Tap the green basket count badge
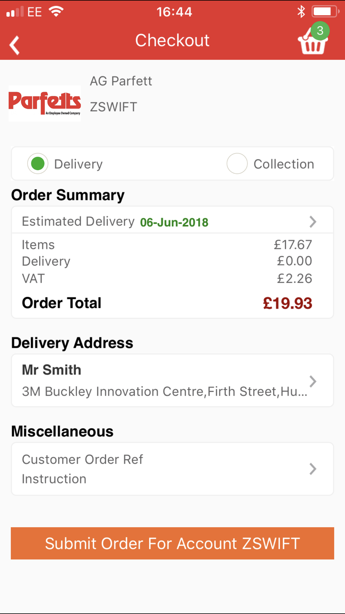The image size is (345, 614). tap(320, 31)
